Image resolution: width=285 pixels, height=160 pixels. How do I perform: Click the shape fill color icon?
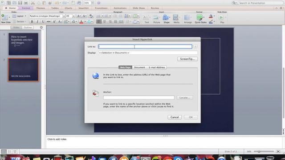pos(211,16)
